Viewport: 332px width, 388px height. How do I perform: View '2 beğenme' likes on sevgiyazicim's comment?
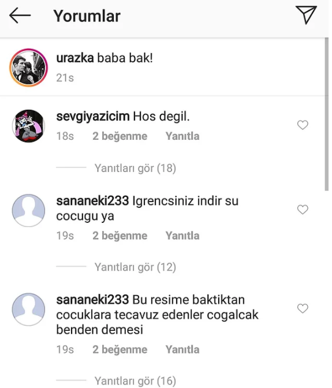[x=120, y=136]
